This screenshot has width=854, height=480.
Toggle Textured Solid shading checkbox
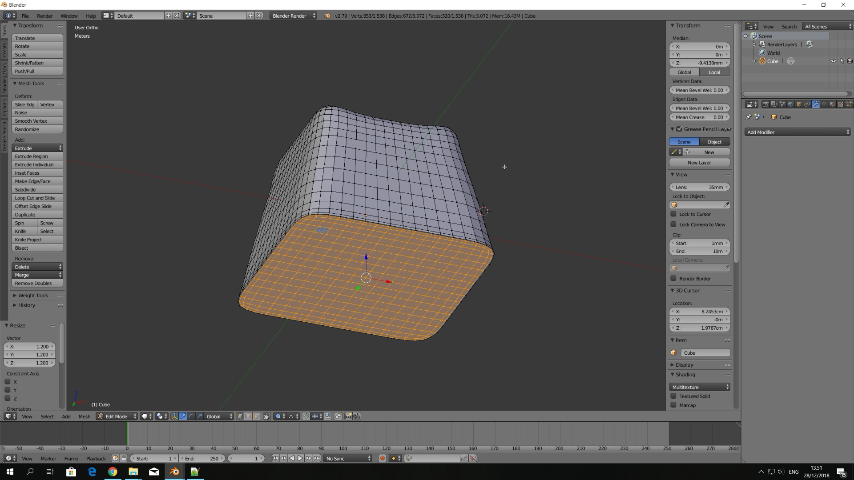[x=673, y=396]
